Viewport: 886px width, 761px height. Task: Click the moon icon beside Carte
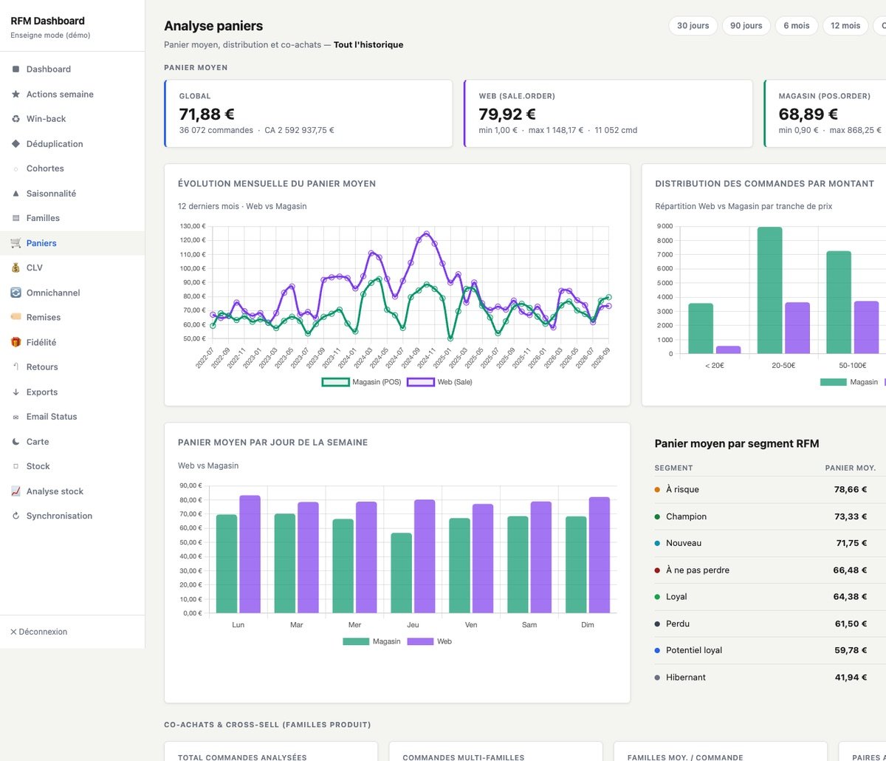16,441
